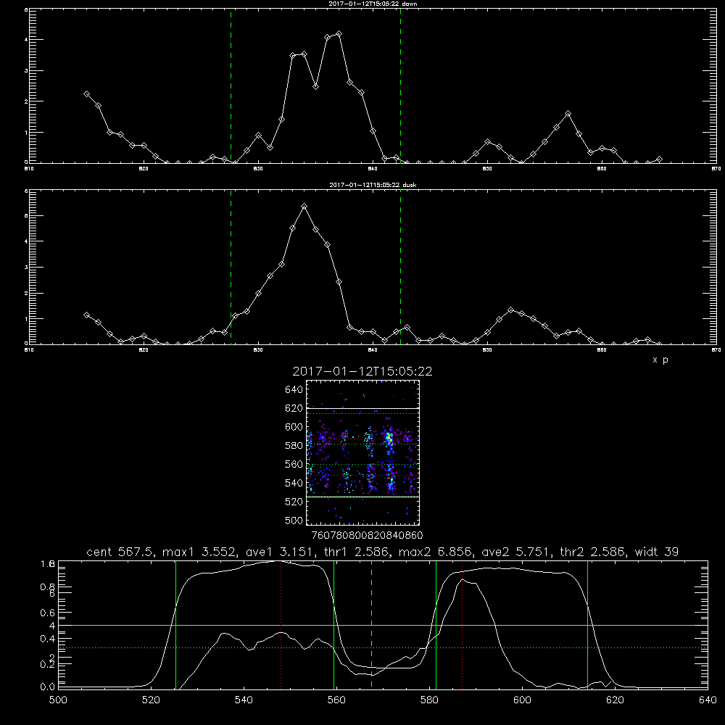Image resolution: width=725 pixels, height=725 pixels.
Task: Click the '2017-01-12T15:05:22 dawn' plot title
Action: (373, 4)
